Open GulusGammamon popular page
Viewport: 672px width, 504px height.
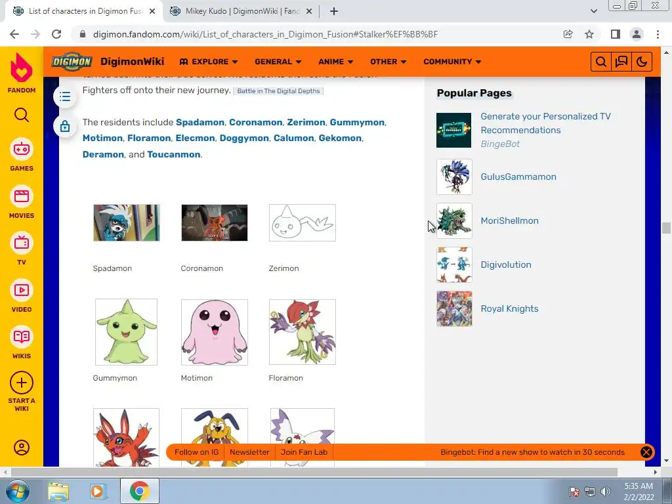pos(518,177)
